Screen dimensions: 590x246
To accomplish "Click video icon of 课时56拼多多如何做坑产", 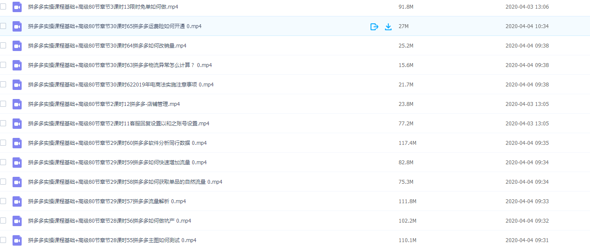I will click(x=17, y=221).
